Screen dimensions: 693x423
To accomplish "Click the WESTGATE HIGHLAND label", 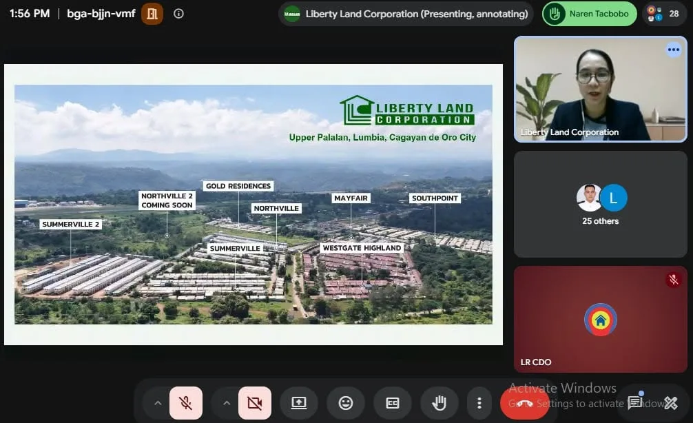I will pyautogui.click(x=362, y=248).
